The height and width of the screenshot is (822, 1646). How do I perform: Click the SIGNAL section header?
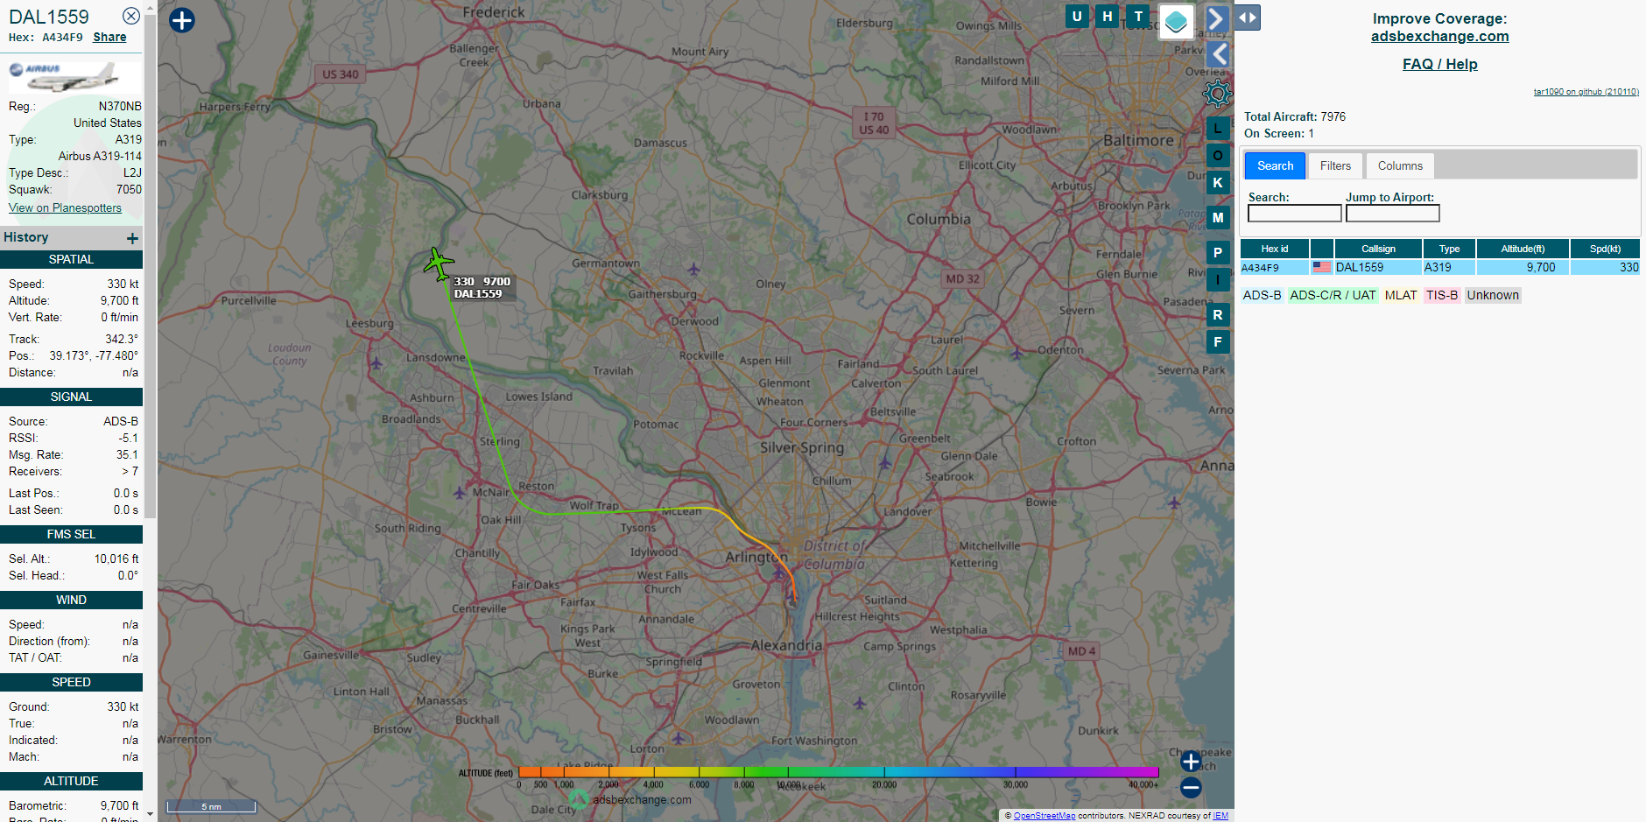71,397
